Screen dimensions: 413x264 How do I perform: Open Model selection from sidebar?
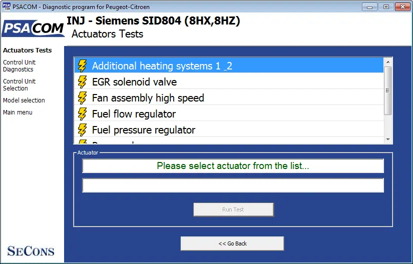(x=24, y=100)
